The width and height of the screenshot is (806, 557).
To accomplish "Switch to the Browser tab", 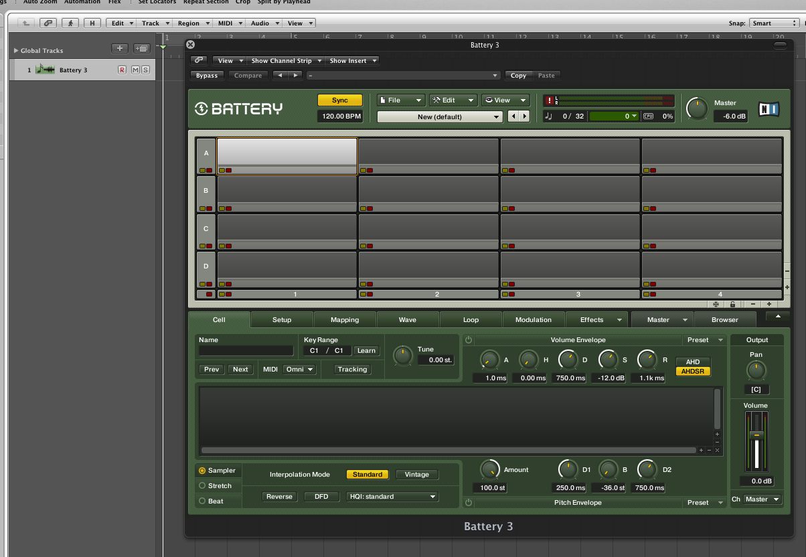I will (725, 320).
